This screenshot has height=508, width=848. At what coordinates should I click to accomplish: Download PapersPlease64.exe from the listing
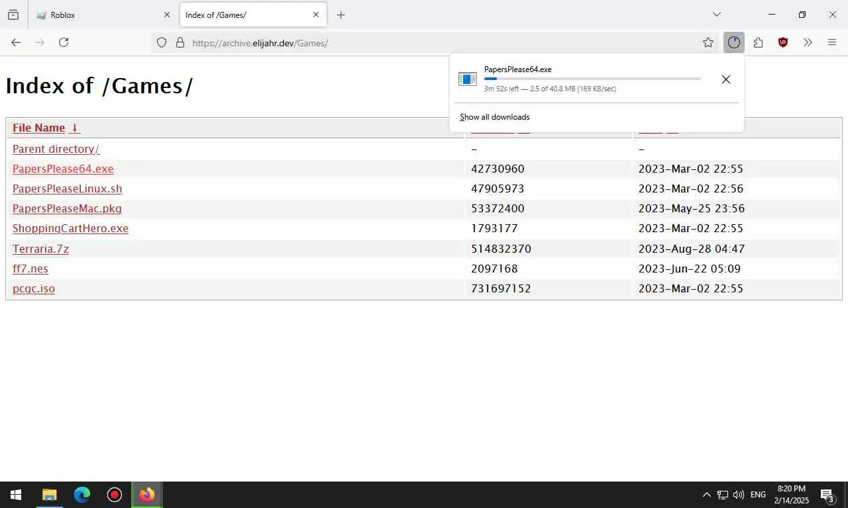tap(63, 169)
